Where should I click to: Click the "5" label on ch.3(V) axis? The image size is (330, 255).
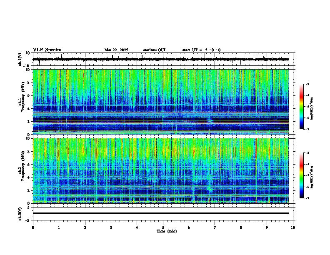29,207
